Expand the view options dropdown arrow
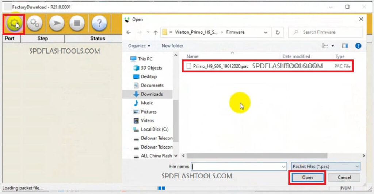The height and width of the screenshot is (194, 374). [x=333, y=46]
